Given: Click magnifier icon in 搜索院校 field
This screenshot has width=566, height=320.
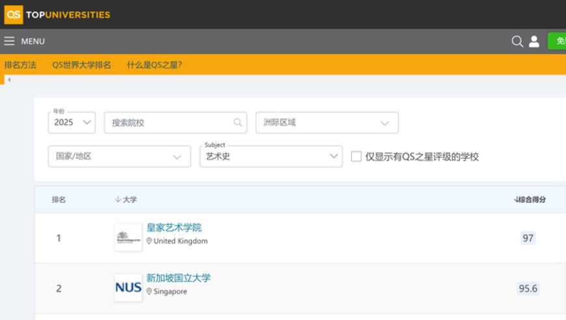Looking at the screenshot, I should 237,123.
